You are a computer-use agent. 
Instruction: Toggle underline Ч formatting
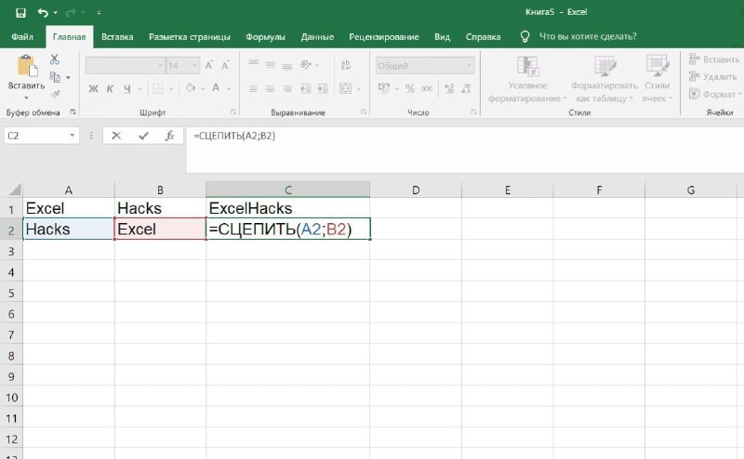tap(126, 88)
